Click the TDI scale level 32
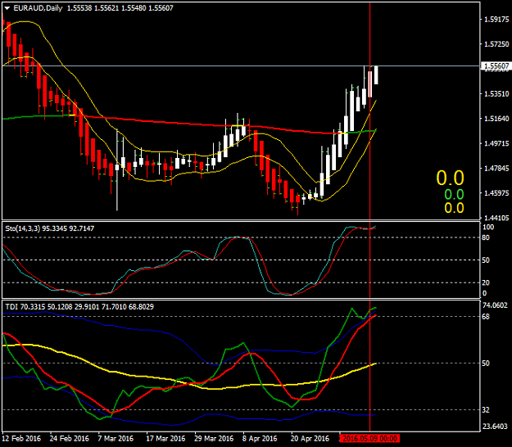Screen dimensions: 512x447 click(487, 410)
